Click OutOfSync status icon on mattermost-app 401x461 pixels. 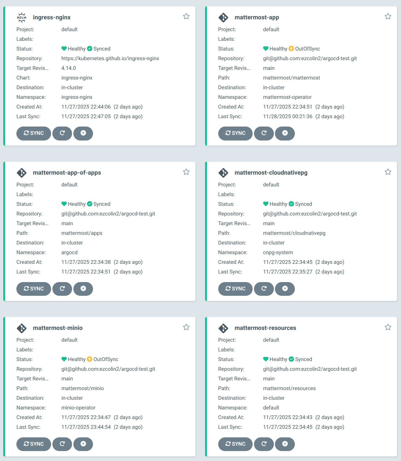[291, 49]
